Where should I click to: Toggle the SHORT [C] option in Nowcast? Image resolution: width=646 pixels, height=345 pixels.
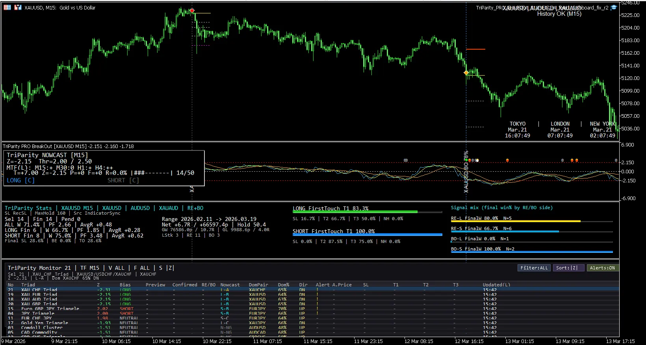coord(123,180)
